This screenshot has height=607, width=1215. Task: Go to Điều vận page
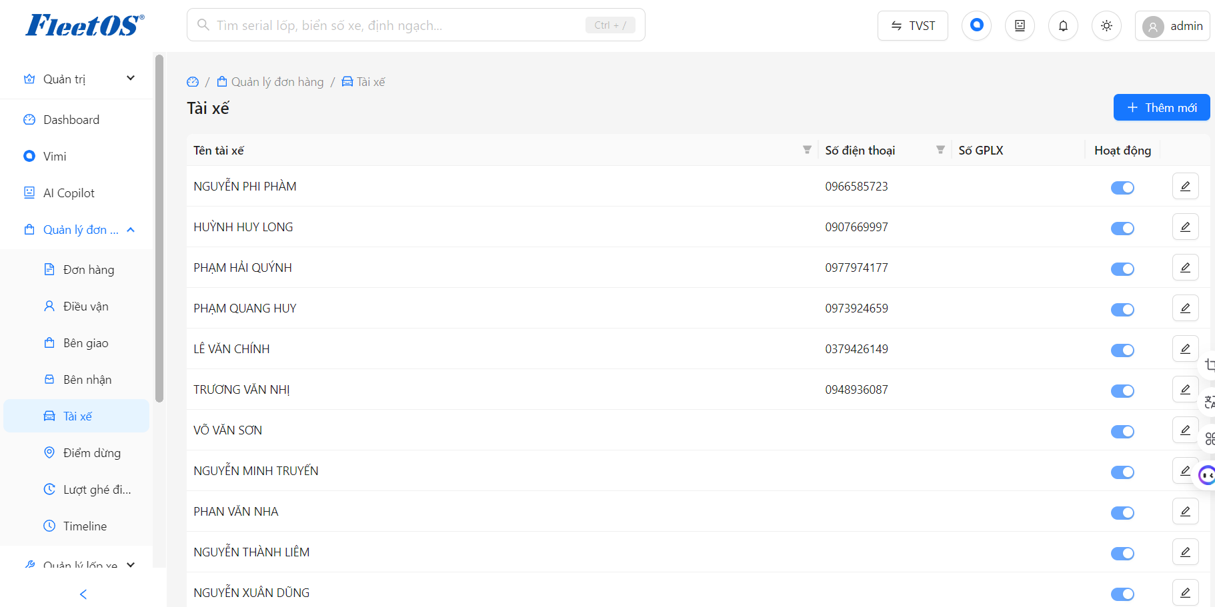[x=77, y=306]
